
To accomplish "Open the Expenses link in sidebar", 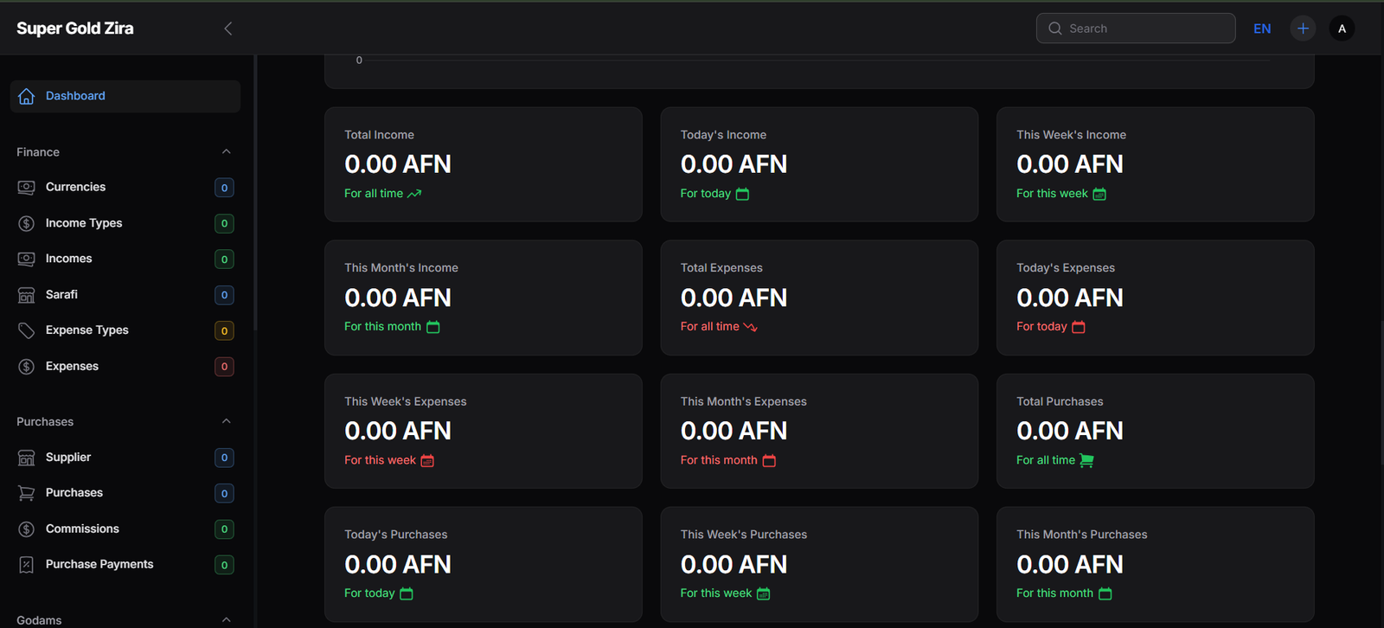I will [x=72, y=366].
